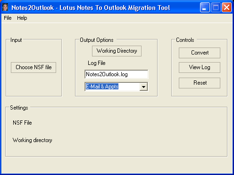
Task: Click the Settings group title
Action: 19,108
